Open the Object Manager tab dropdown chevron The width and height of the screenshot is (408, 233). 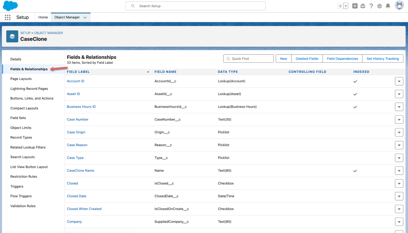tap(85, 18)
